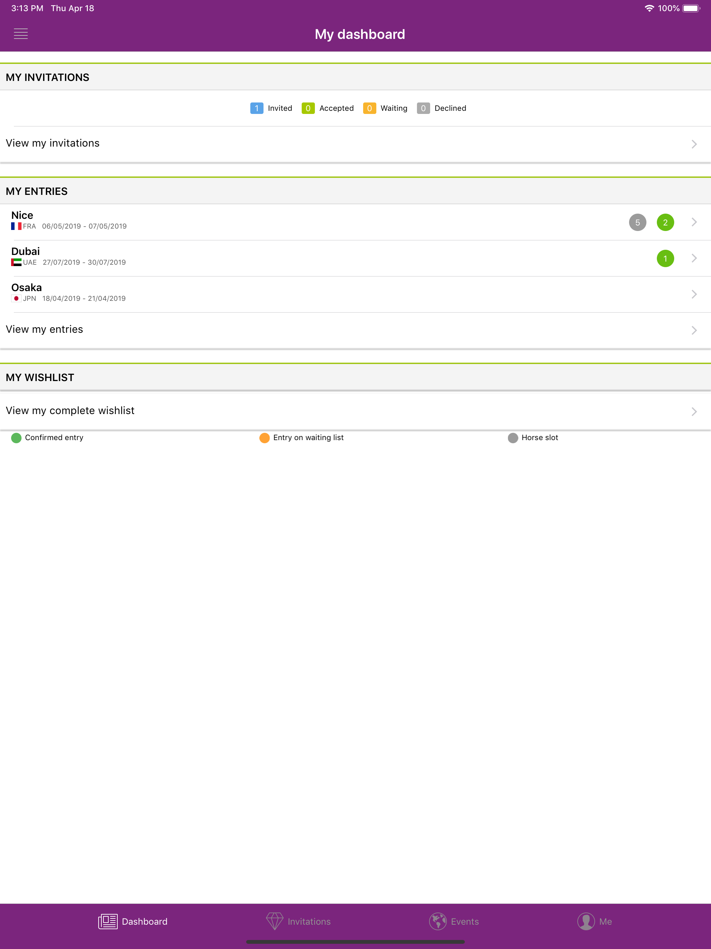Image resolution: width=711 pixels, height=949 pixels.
Task: Click the Me profile icon in tab bar
Action: tap(586, 921)
